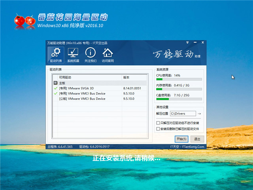Enable 安装后删除已解压的驱动文件 checkbox
The height and width of the screenshot is (190, 253).
click(158, 129)
